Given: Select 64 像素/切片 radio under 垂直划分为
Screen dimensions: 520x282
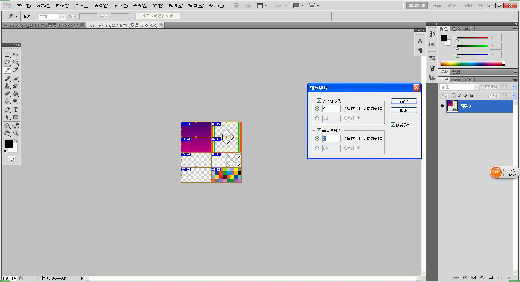Looking at the screenshot, I should point(317,148).
